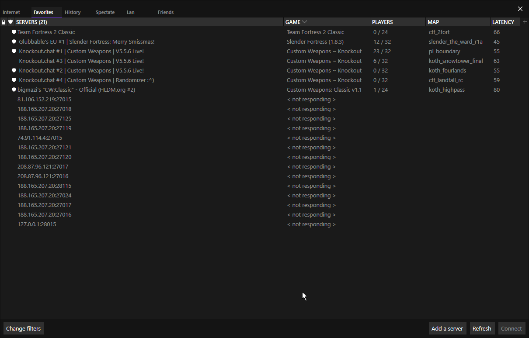Click the map name koth_snowtower_final
Image resolution: width=529 pixels, height=338 pixels.
(456, 61)
